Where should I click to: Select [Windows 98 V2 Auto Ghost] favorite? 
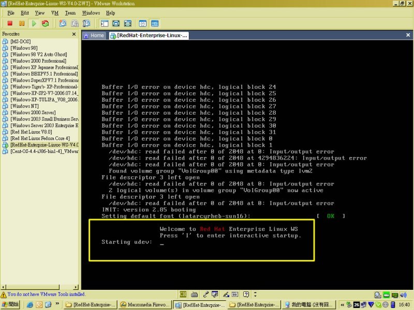[35, 54]
